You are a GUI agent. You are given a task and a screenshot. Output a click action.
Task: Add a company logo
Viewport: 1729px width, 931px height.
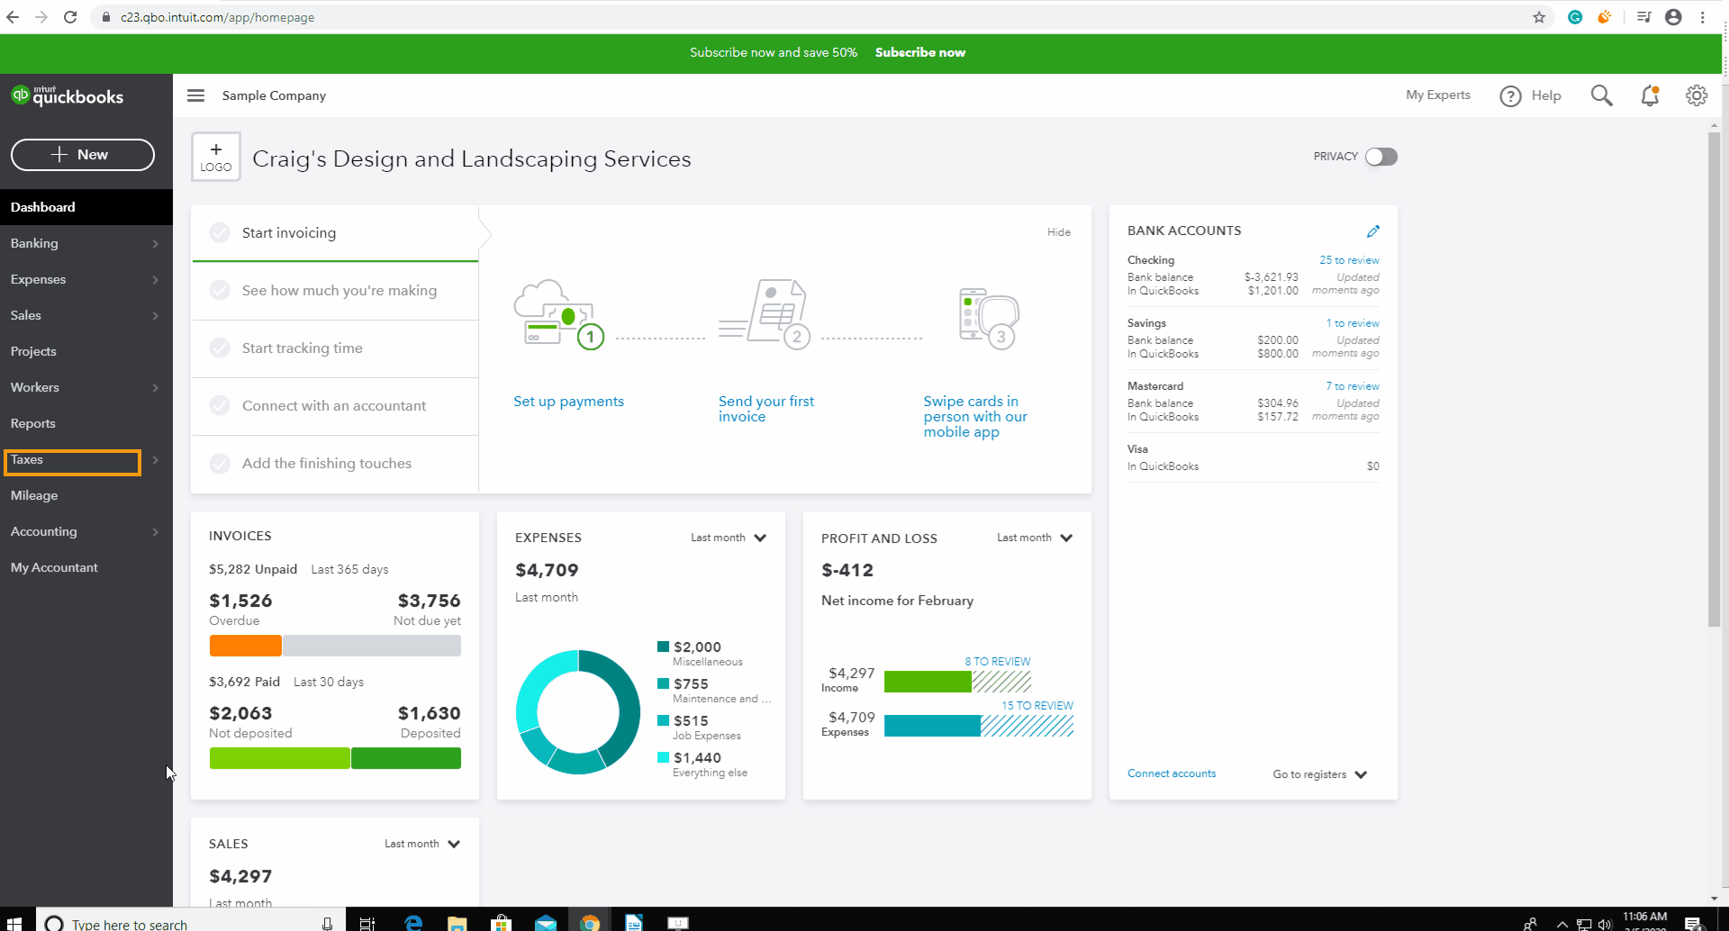tap(216, 157)
